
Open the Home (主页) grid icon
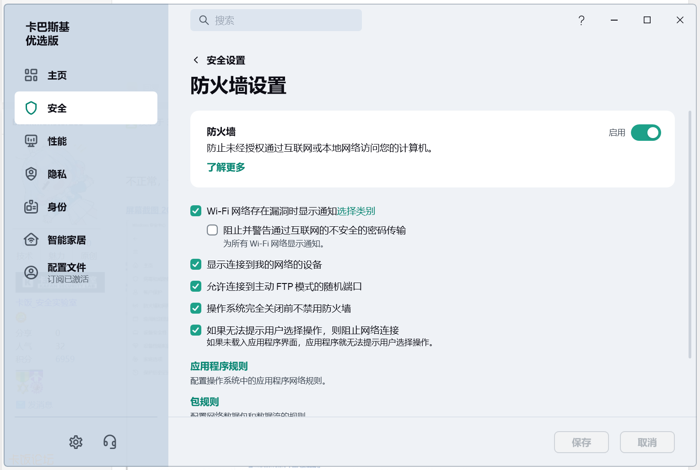click(x=31, y=75)
